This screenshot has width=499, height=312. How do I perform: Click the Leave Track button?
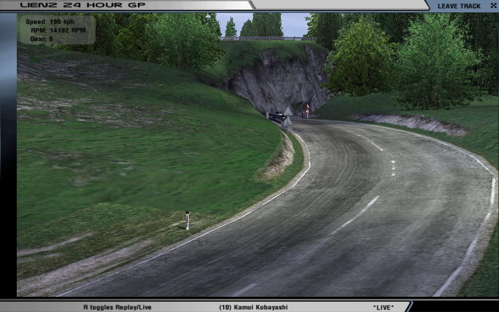tap(459, 6)
